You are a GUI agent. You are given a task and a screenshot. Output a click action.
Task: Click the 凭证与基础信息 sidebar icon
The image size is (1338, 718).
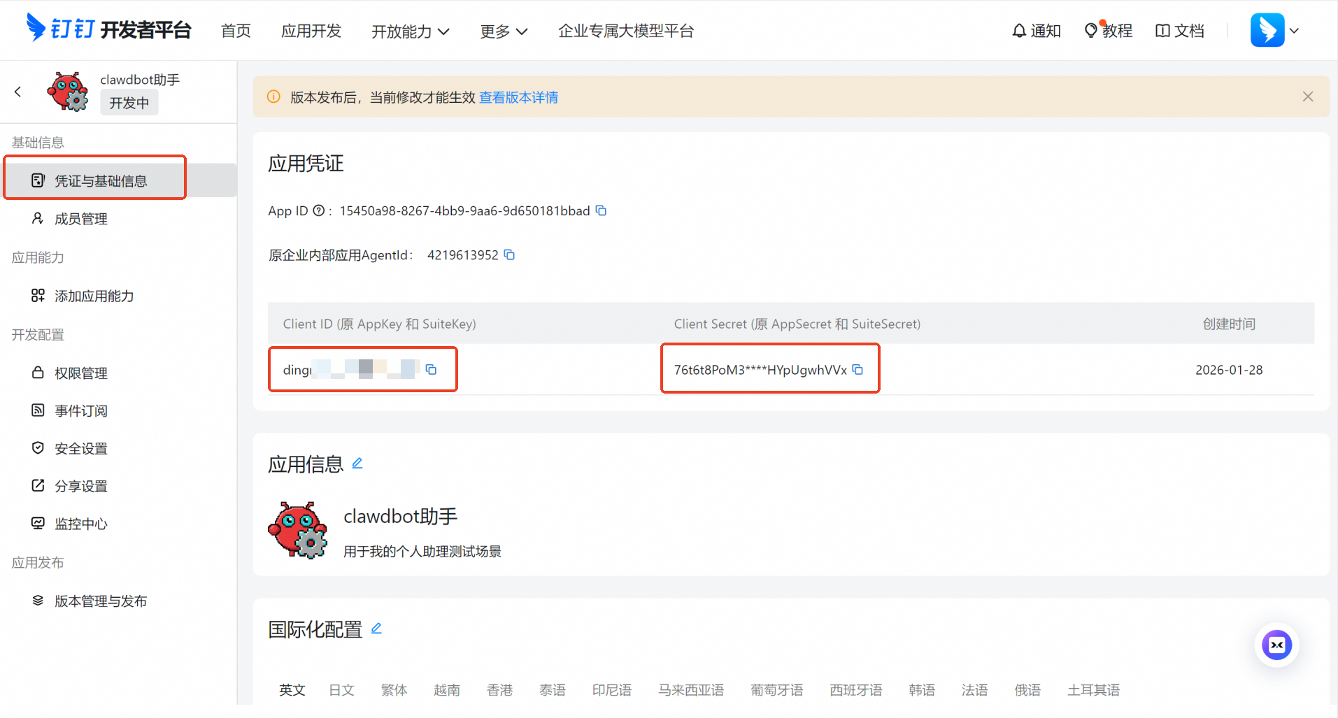click(x=38, y=180)
